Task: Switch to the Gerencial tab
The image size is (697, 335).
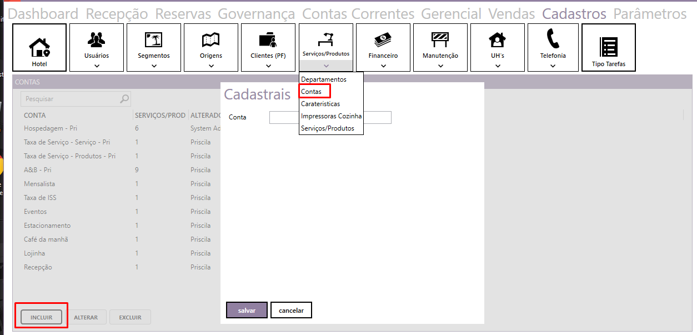Action: [451, 14]
